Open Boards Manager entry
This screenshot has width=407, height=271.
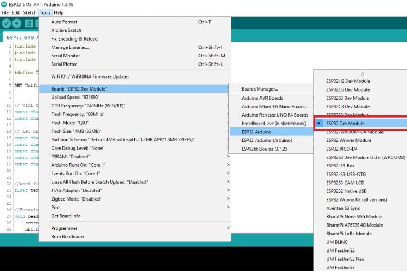tap(260, 89)
